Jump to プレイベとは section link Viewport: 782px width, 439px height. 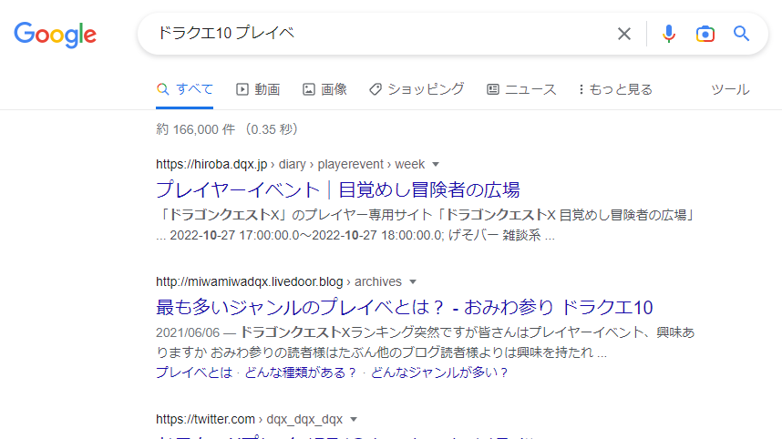(194, 373)
